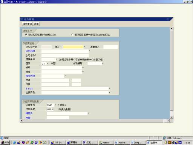Viewport: 193px width, 145px height.
Task: Click the short extension box after 传真
Action: pos(76,84)
